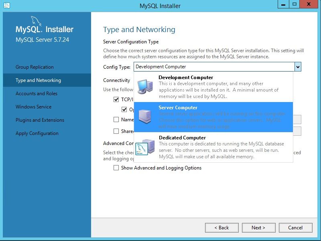Maximize the MySQL Installer window

295,4
